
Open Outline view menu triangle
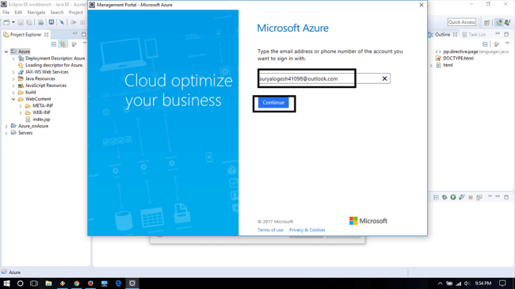[x=507, y=44]
